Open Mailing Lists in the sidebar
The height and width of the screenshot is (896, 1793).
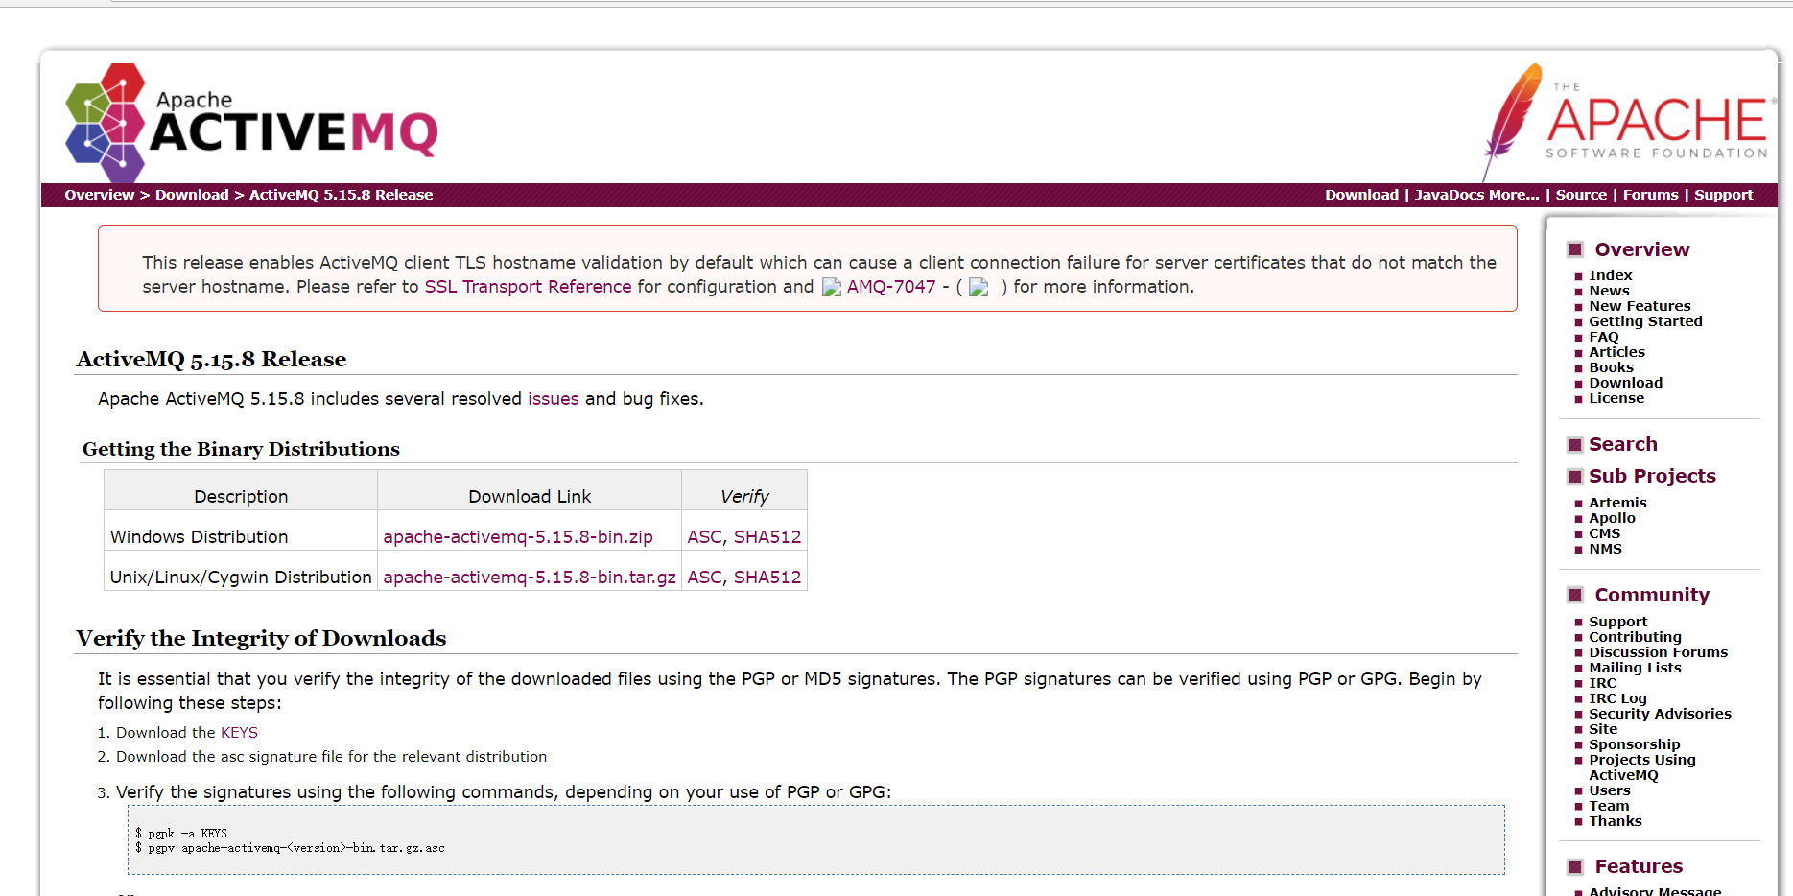click(1635, 668)
